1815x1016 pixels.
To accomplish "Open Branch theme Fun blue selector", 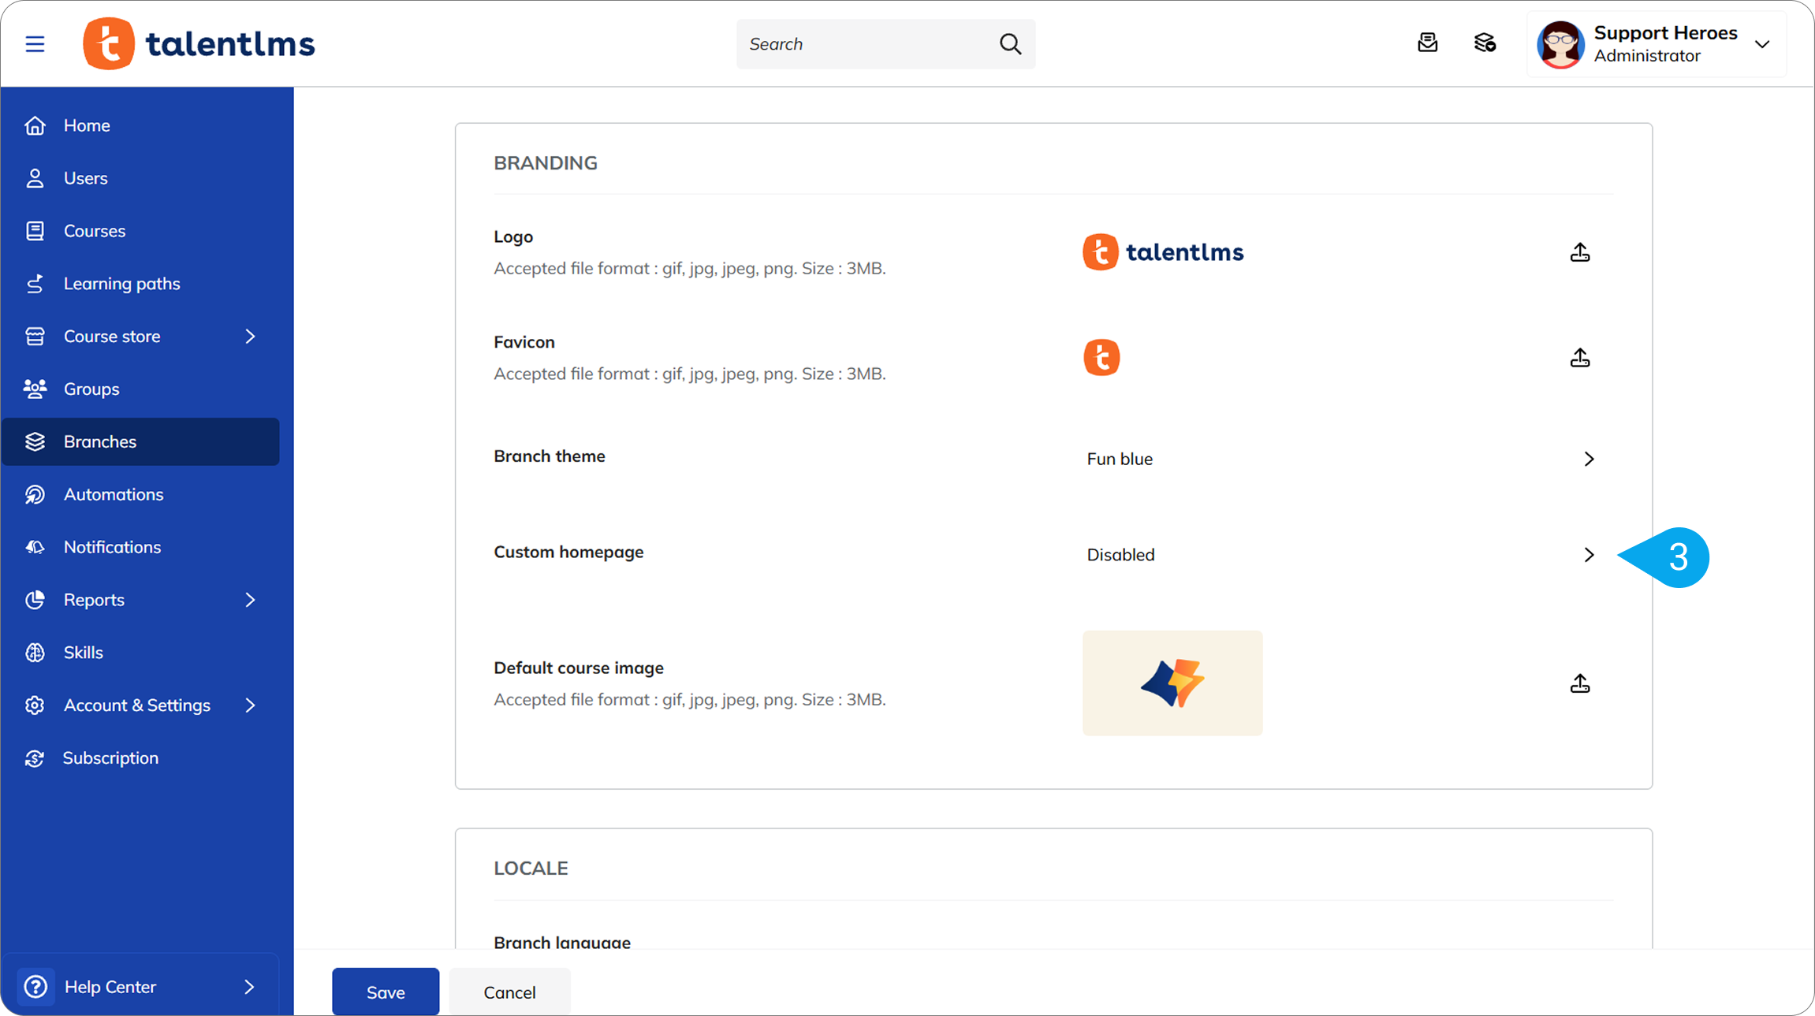I will click(x=1588, y=459).
